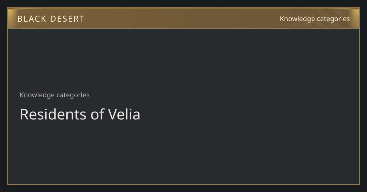Click the gold header bar center
Screen dimensions: 367x192
click(183, 18)
